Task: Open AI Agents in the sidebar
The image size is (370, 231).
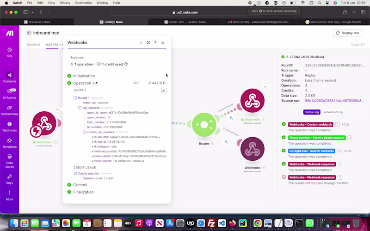Action: [9, 94]
